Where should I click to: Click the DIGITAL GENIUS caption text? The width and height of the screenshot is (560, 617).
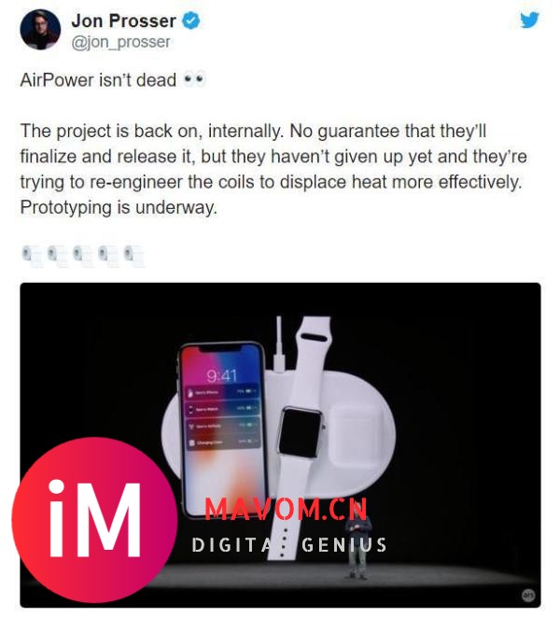point(289,545)
